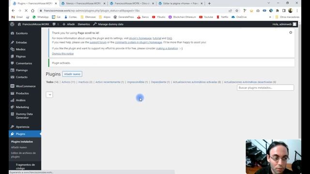Open the browser profile avatar

point(290,11)
